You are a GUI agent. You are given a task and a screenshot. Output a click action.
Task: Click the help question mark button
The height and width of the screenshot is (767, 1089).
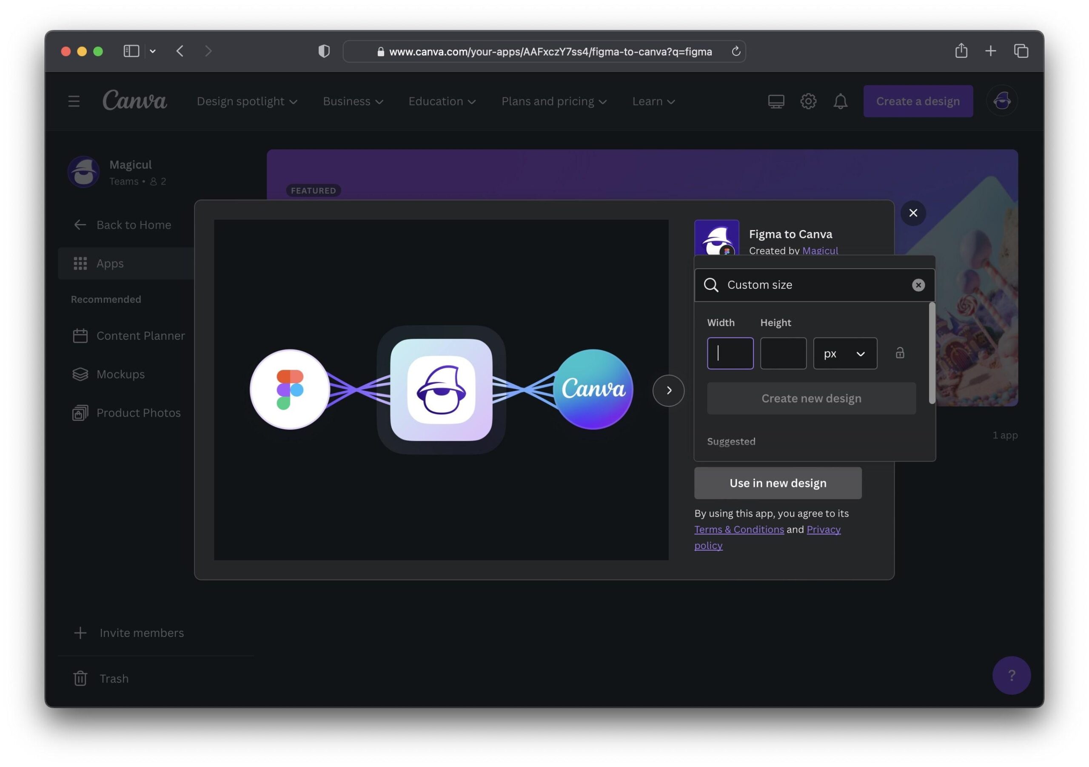[x=1011, y=676]
